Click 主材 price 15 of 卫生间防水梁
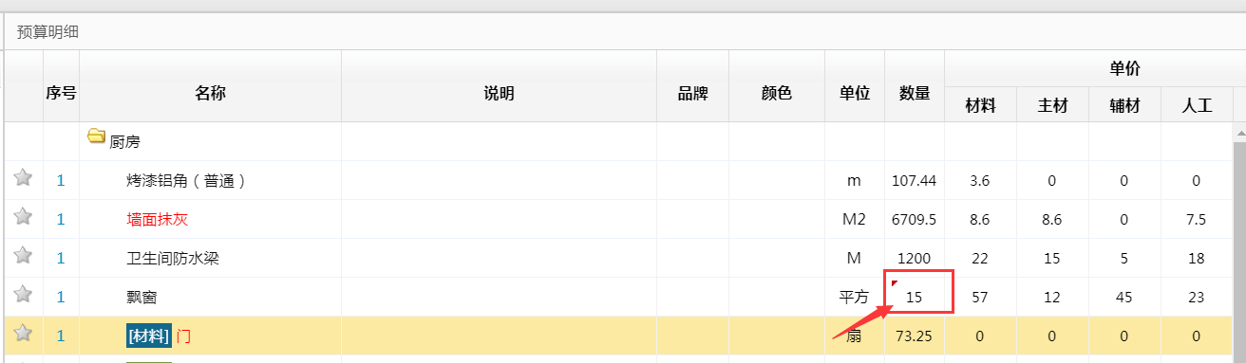 point(1052,258)
